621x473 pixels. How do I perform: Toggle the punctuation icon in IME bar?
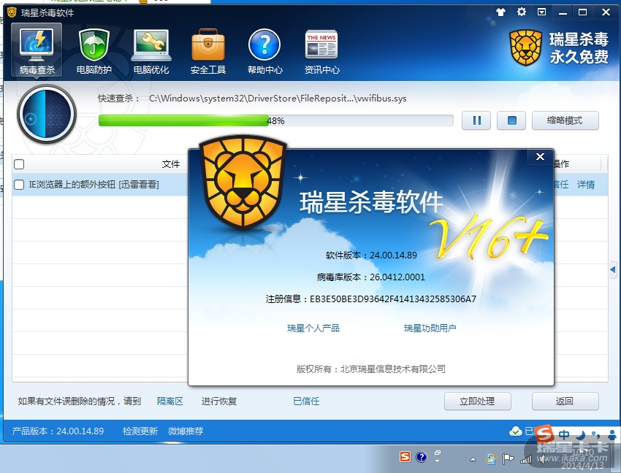coord(595,434)
